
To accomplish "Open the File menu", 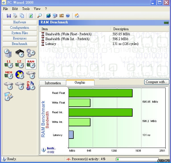I will pos(5,9).
